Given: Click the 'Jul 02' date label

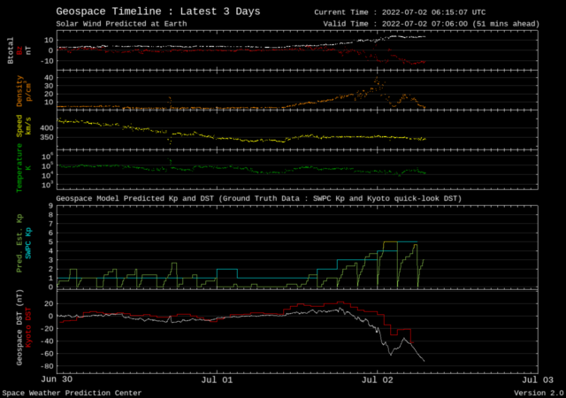Looking at the screenshot, I should point(378,379).
